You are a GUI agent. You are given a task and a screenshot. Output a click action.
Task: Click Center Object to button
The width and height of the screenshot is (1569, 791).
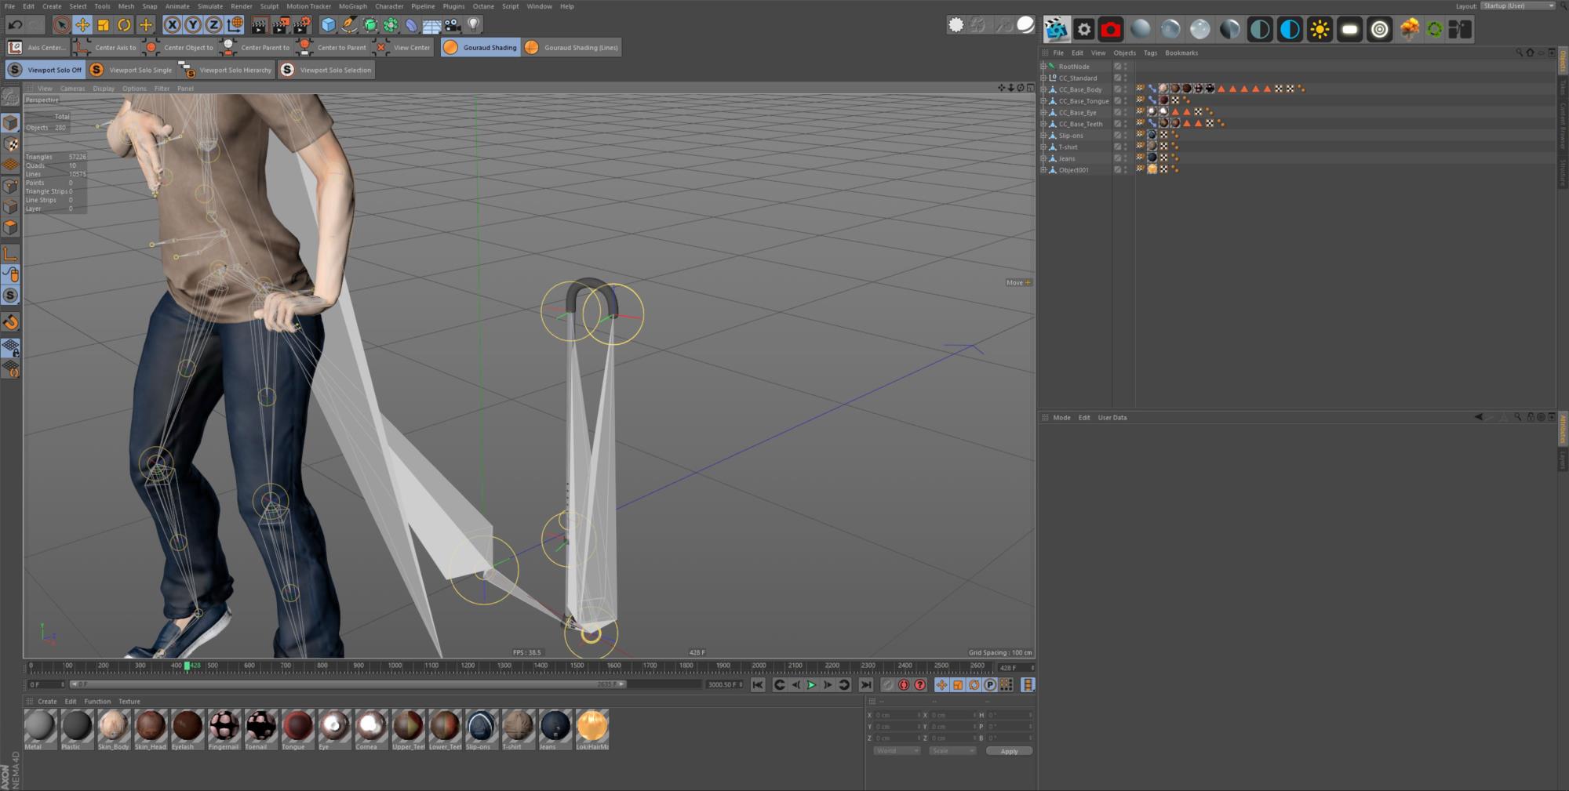pos(180,47)
